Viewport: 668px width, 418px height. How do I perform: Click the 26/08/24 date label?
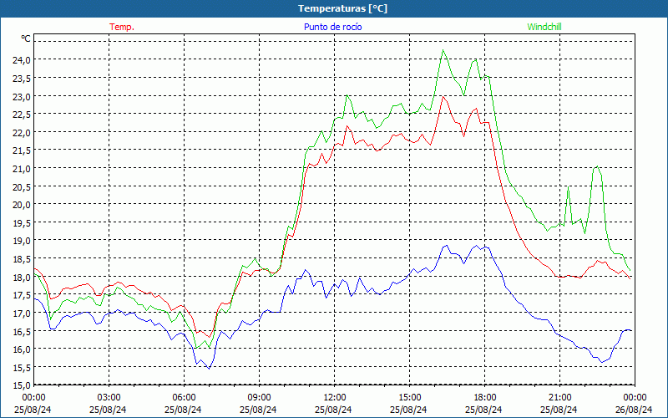pos(634,410)
